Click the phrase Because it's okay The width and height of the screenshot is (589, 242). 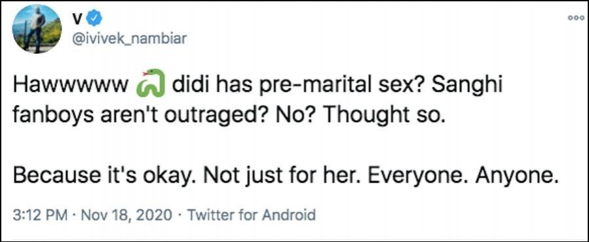104,175
